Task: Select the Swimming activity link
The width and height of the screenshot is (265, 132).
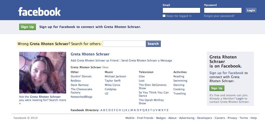Action: click(180, 81)
